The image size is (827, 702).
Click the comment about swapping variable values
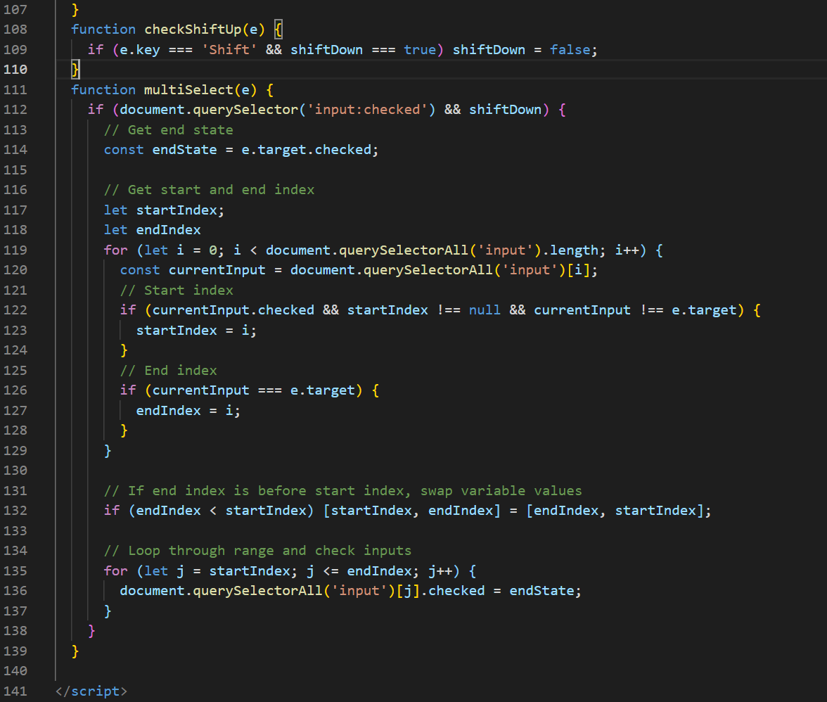coord(343,490)
